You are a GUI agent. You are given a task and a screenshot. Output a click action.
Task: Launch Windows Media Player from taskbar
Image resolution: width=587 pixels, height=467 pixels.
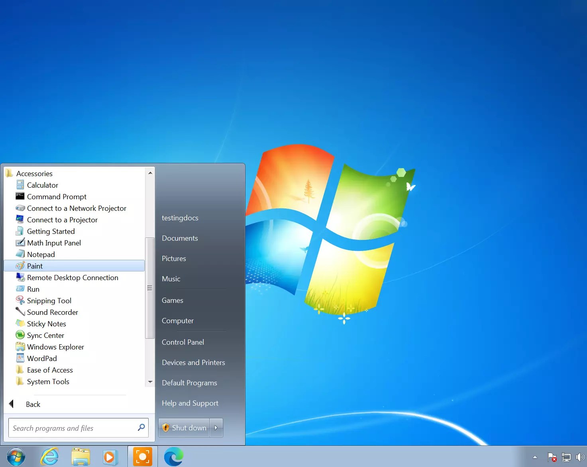click(110, 456)
